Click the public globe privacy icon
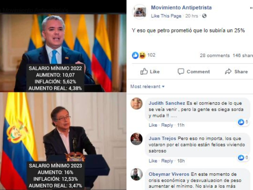This screenshot has height=190, width=253. click(204, 16)
